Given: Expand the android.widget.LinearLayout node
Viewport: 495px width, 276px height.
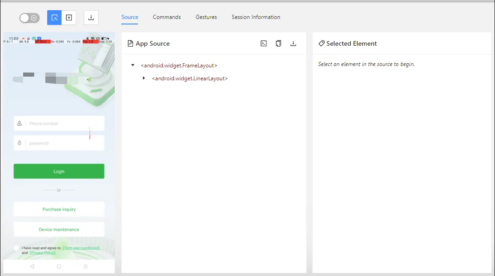Looking at the screenshot, I should point(144,78).
